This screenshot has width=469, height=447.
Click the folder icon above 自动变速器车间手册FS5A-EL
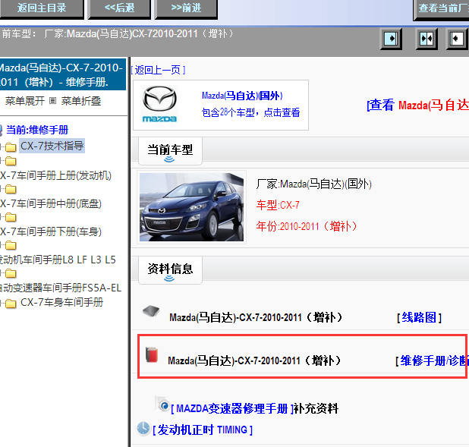point(11,273)
